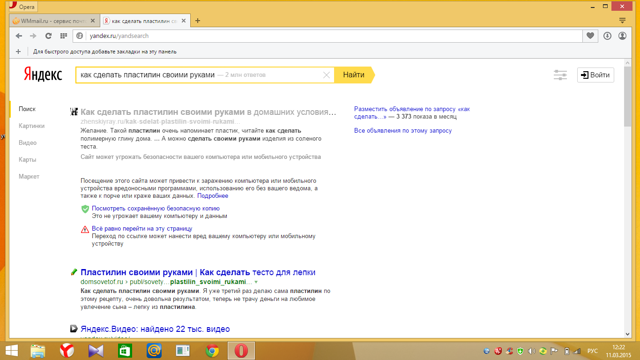Viewport: 640px width, 360px height.
Task: Click the red warning triangle icon
Action: pyautogui.click(x=85, y=229)
